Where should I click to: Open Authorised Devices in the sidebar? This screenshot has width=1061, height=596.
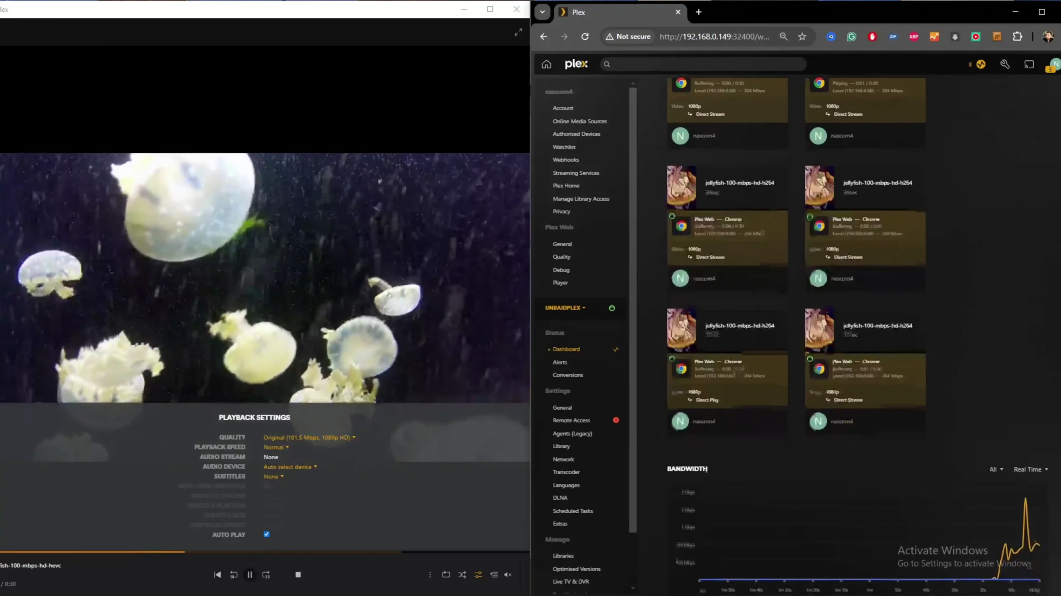coord(576,134)
